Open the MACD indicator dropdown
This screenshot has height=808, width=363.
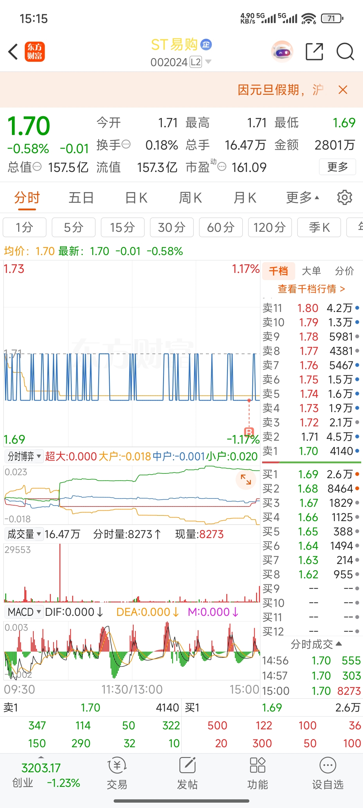point(24,612)
